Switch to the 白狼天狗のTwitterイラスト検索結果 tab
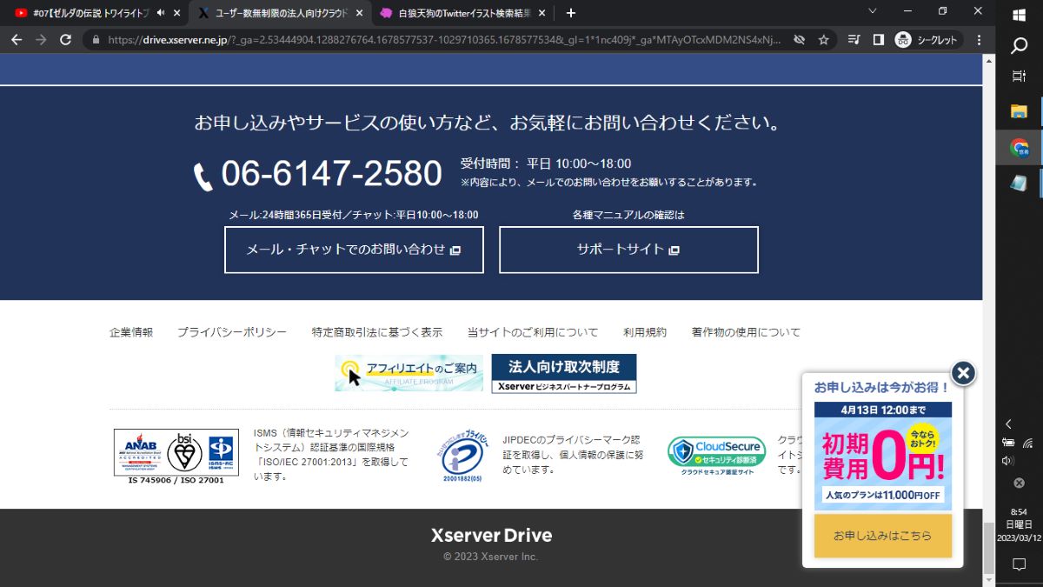Image resolution: width=1043 pixels, height=587 pixels. [x=461, y=13]
